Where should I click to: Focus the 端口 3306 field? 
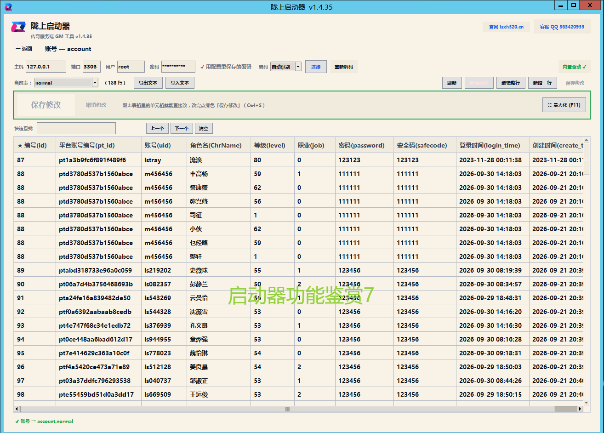91,67
